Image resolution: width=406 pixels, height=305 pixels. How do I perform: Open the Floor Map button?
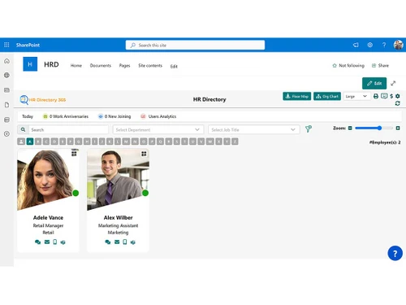tap(297, 96)
